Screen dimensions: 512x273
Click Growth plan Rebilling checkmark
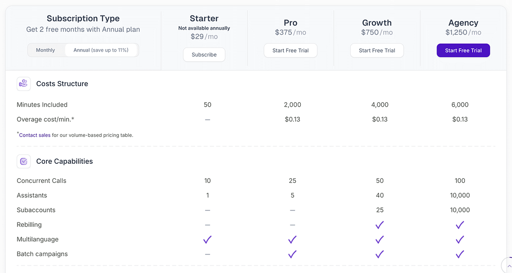379,225
